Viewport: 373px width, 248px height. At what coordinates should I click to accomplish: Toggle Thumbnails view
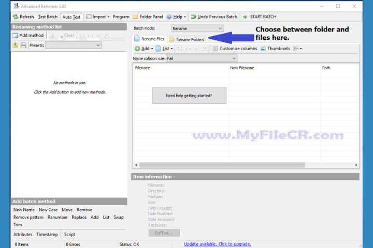[x=275, y=49]
